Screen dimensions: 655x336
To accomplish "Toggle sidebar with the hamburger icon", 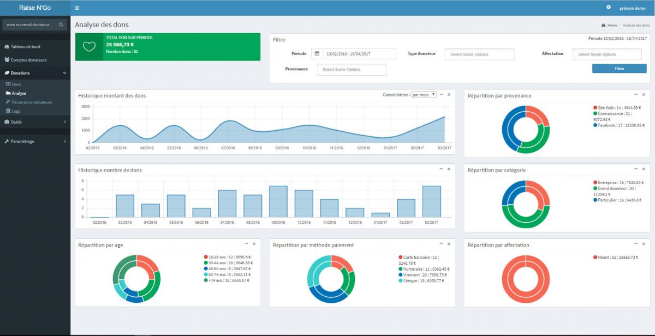I will 77,8.
